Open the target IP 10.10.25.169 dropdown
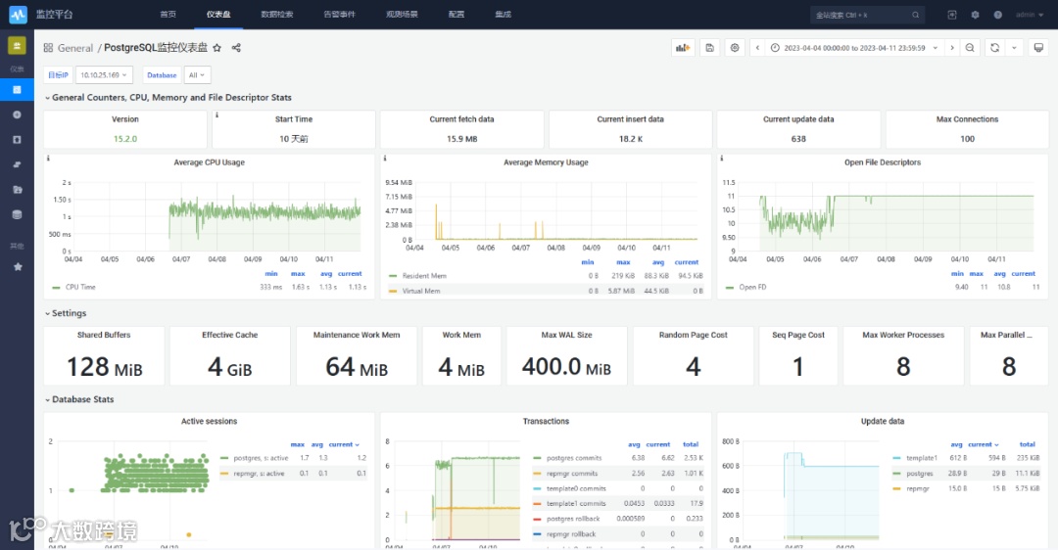 (x=104, y=74)
